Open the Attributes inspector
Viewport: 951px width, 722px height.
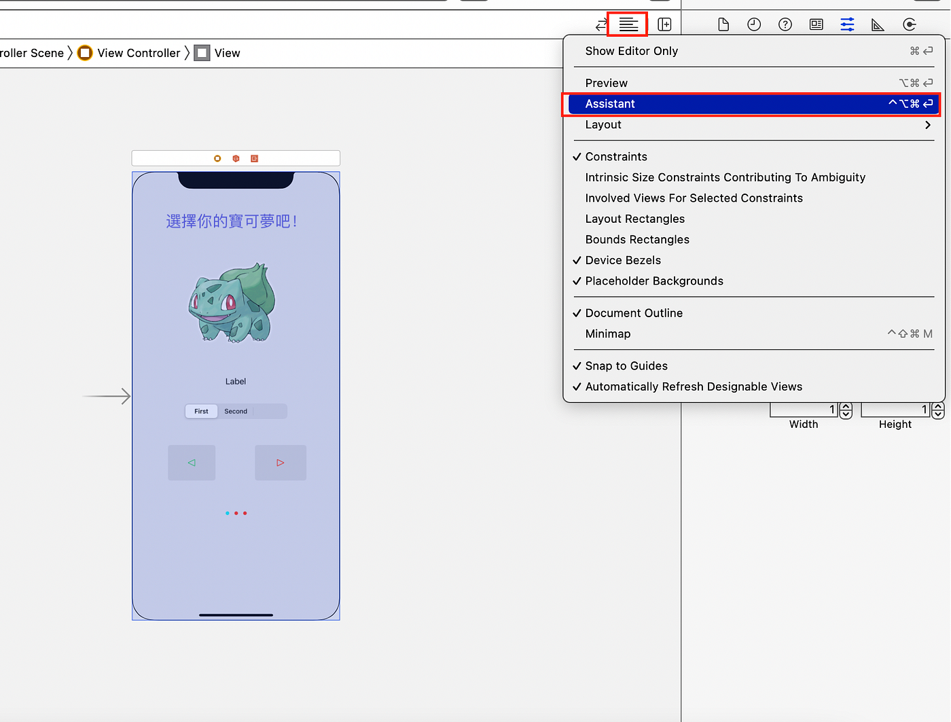(847, 24)
